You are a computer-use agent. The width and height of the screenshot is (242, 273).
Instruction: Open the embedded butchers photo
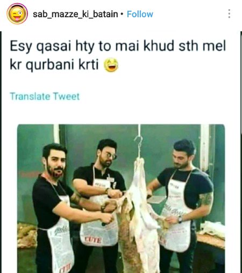[121, 199]
